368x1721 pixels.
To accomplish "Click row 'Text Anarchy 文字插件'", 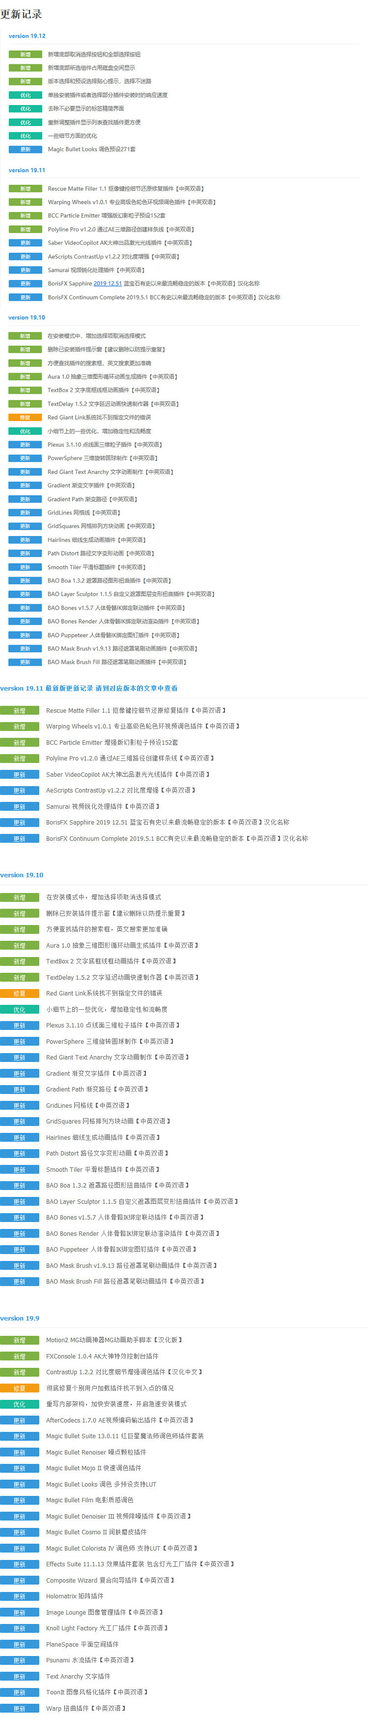I will [x=78, y=1676].
